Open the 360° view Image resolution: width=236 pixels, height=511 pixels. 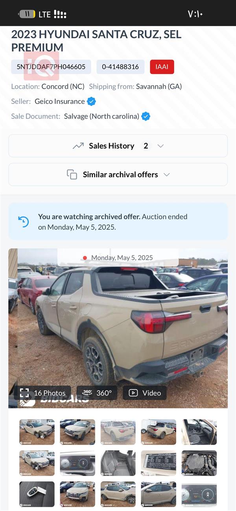(97, 393)
